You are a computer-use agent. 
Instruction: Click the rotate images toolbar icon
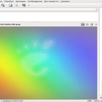pyautogui.click(x=24, y=5)
